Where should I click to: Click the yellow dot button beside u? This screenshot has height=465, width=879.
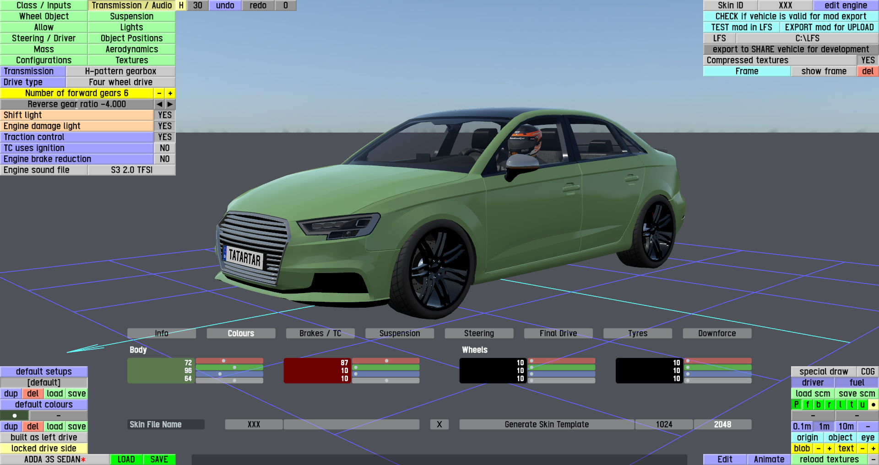coord(874,405)
